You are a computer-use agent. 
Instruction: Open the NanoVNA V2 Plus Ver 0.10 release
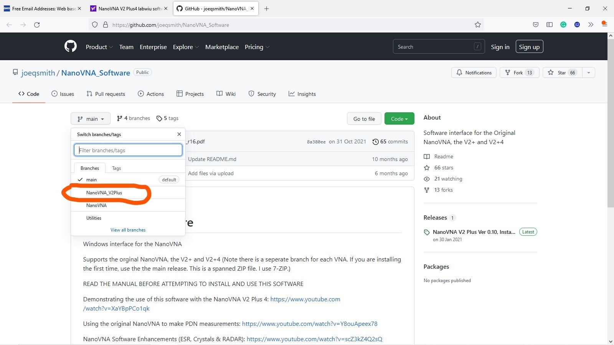(x=474, y=232)
